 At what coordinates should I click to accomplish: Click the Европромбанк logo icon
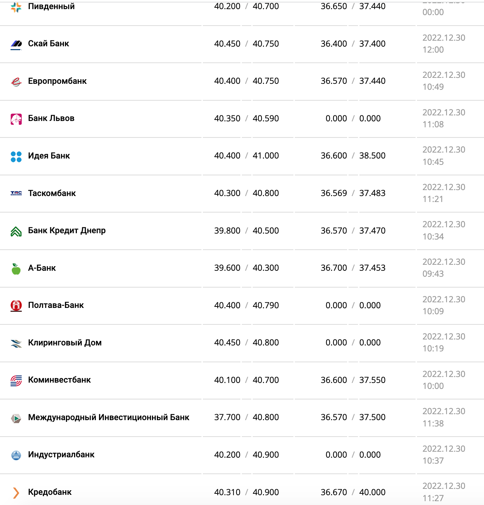(16, 81)
